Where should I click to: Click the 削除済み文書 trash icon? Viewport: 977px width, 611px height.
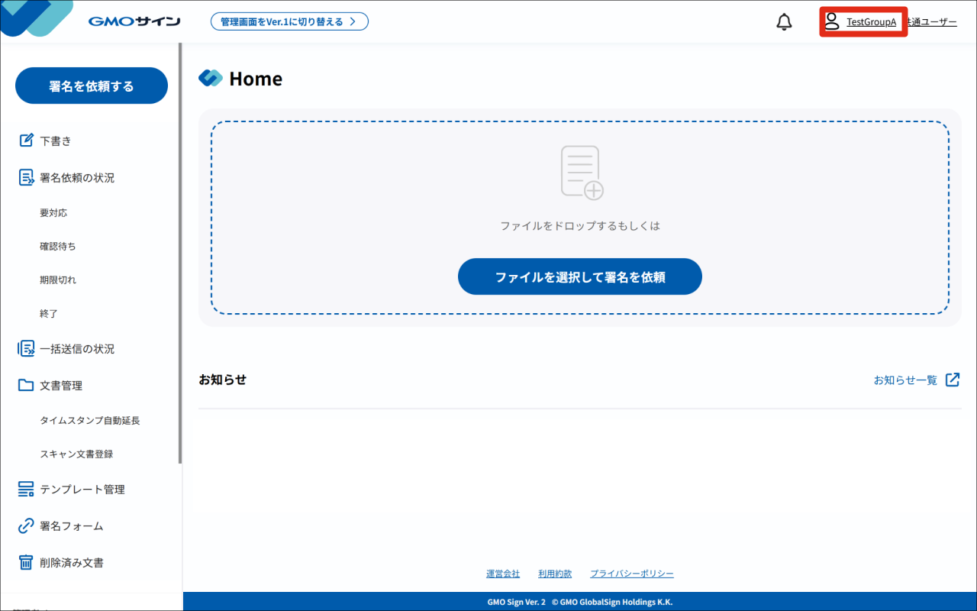coord(26,562)
